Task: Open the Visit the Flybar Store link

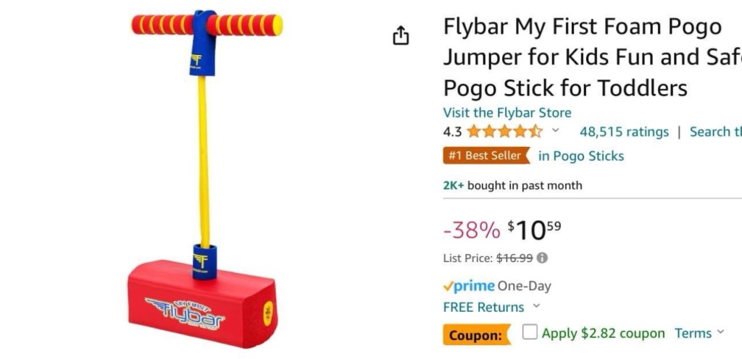Action: pyautogui.click(x=507, y=112)
